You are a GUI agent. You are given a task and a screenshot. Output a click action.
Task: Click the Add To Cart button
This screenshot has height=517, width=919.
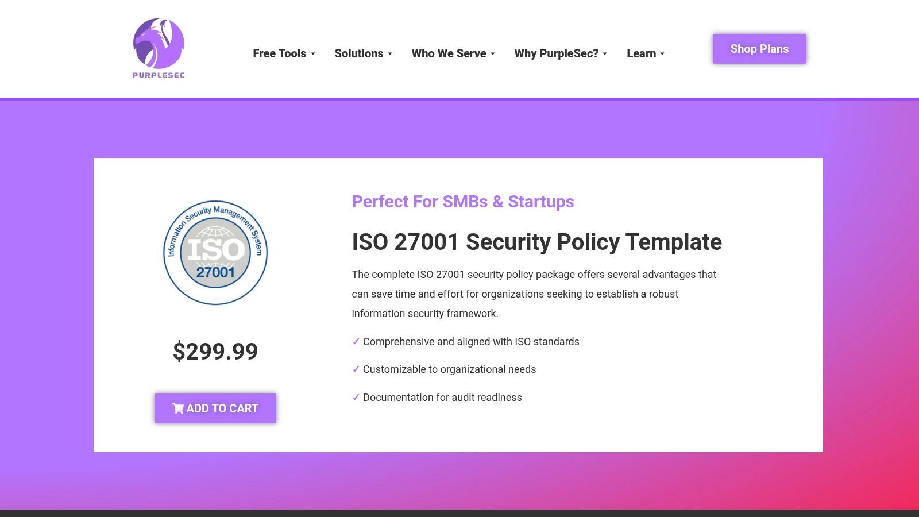click(215, 408)
